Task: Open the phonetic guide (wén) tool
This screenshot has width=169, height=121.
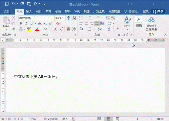Action: click(x=68, y=18)
